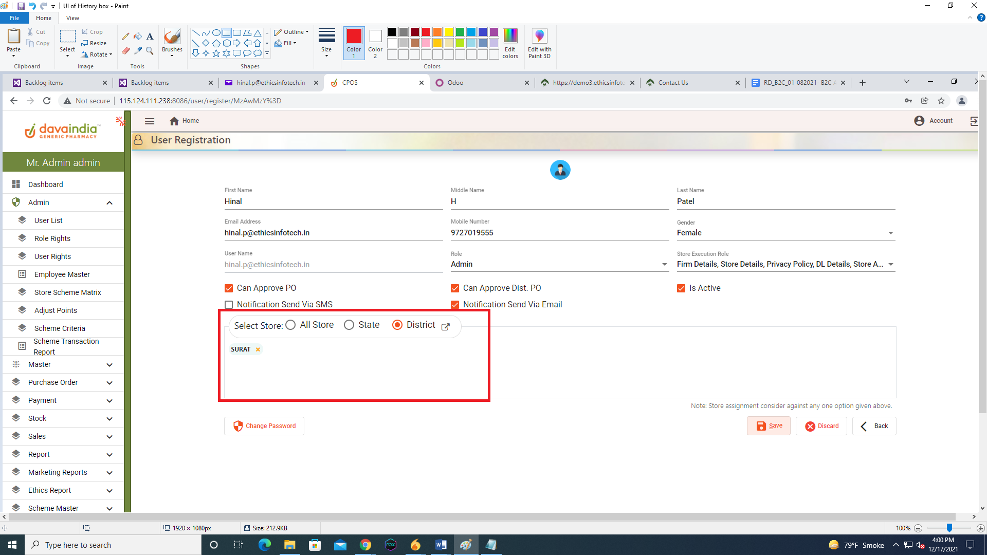Click the Save button
The width and height of the screenshot is (987, 555).
[769, 426]
